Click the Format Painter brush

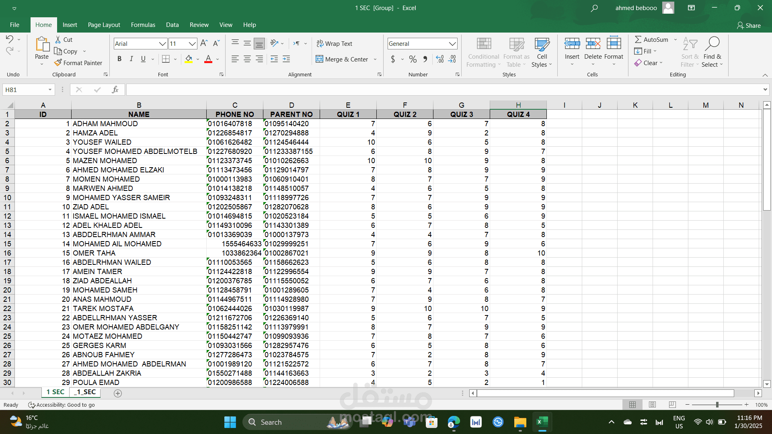[x=58, y=63]
